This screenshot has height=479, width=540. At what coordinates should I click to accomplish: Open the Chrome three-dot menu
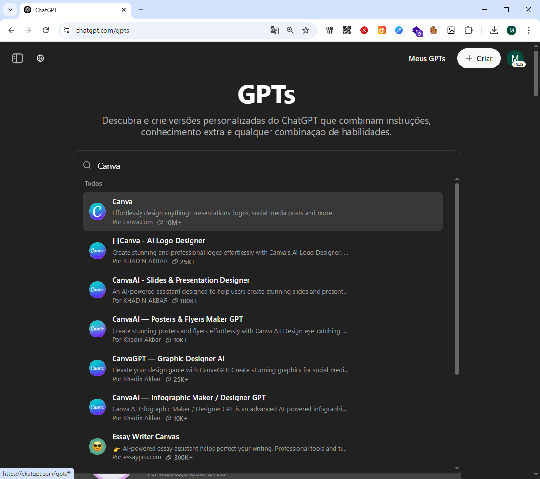pos(529,30)
